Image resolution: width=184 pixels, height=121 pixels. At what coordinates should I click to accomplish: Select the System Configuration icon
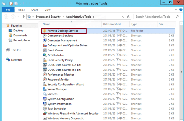[45, 99]
